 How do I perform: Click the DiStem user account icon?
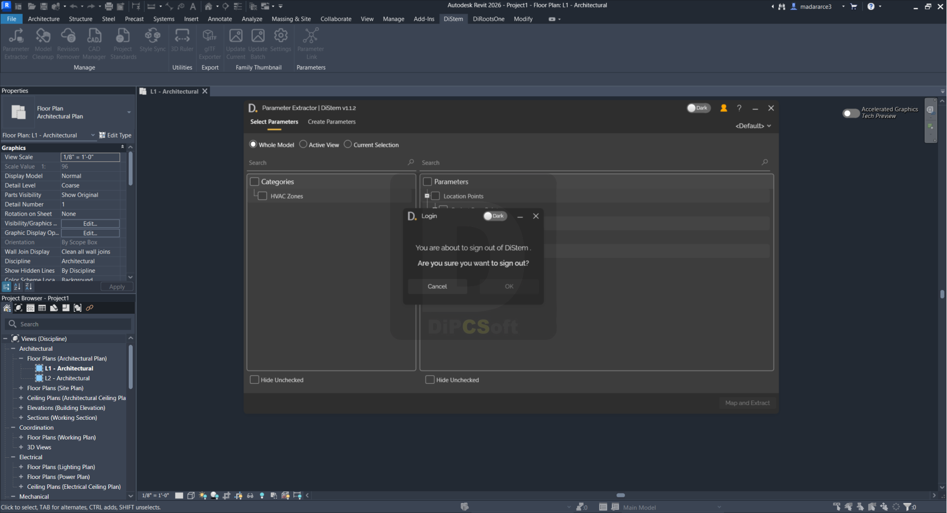[724, 108]
